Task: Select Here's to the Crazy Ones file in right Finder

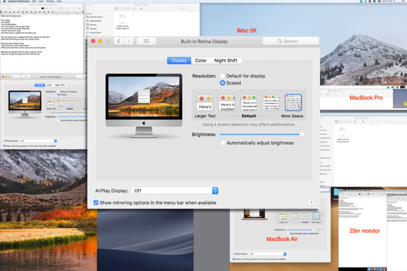Action: tap(343, 135)
